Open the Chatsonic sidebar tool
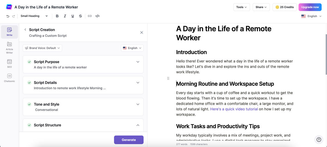Screen dimensions: 327x147 10,78
